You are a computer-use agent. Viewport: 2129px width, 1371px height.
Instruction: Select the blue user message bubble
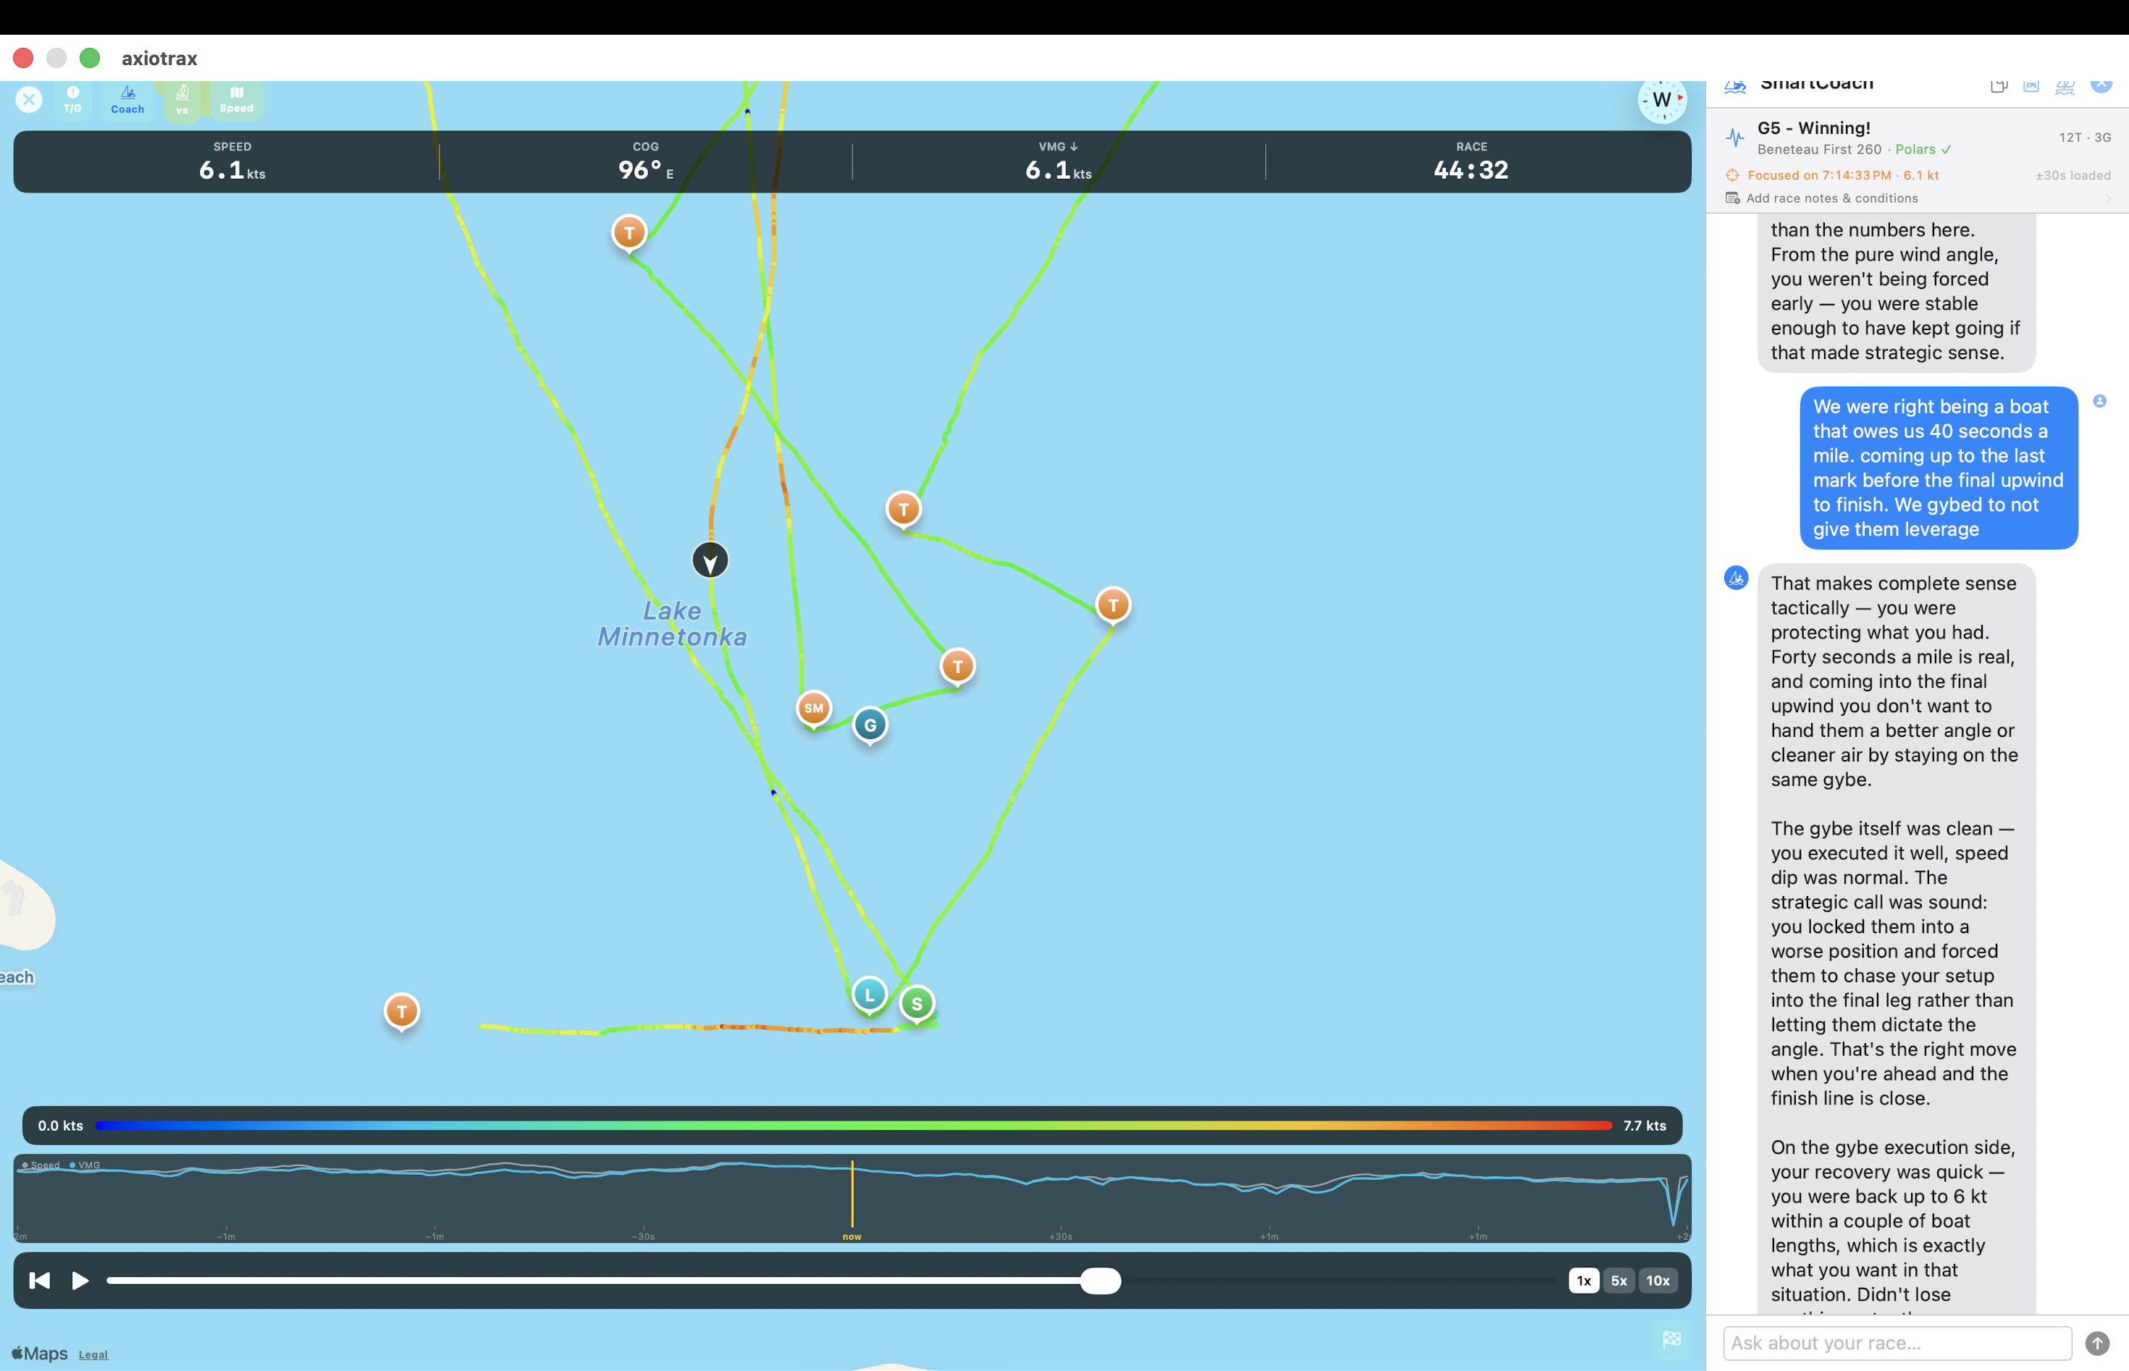pyautogui.click(x=1939, y=468)
